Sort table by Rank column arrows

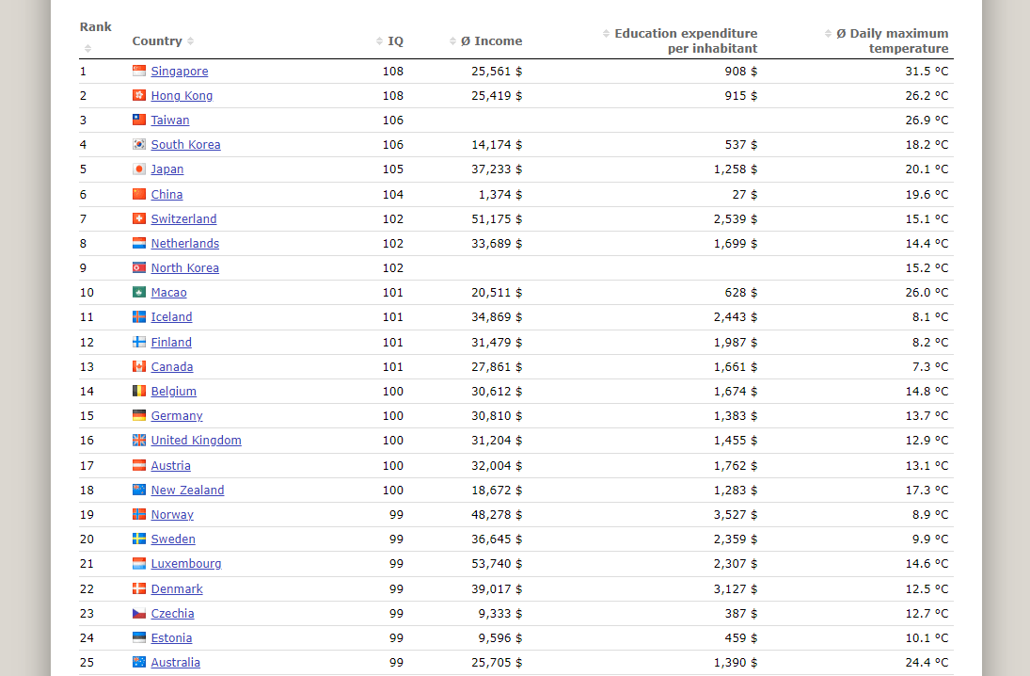pyautogui.click(x=87, y=49)
